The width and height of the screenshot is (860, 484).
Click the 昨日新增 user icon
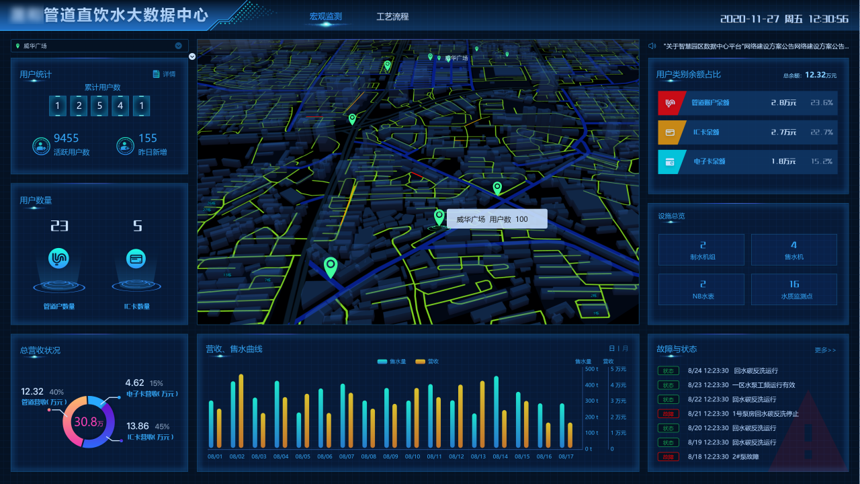125,146
